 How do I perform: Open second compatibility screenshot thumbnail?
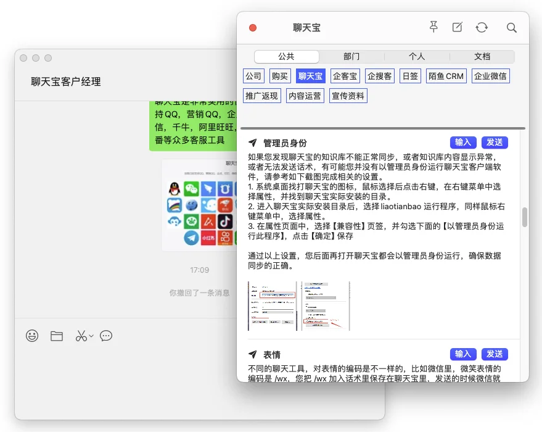click(326, 306)
